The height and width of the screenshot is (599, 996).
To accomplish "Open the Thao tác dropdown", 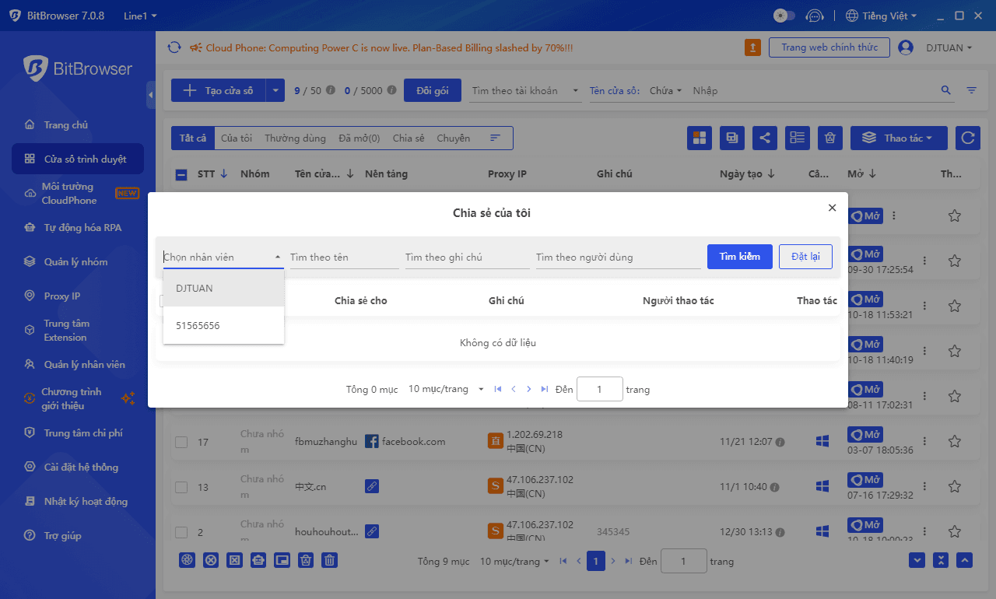I will pos(899,138).
